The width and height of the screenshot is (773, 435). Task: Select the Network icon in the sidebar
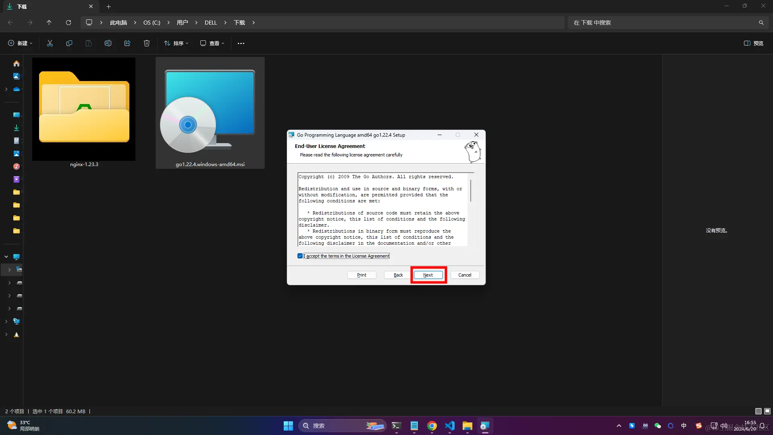17,321
